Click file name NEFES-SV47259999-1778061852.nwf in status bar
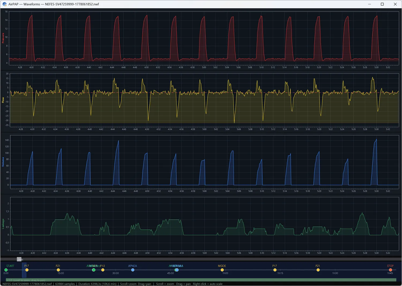The image size is (402, 286). [x=27, y=284]
